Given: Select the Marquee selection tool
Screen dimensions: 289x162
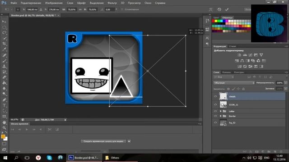Looking at the screenshot, I should (x=4, y=27).
